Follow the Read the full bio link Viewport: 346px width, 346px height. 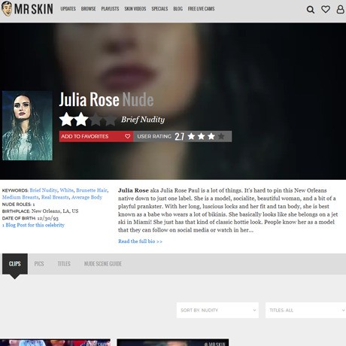140,241
